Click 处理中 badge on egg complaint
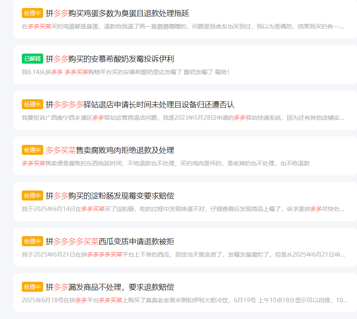The image size is (357, 319). click(x=32, y=13)
